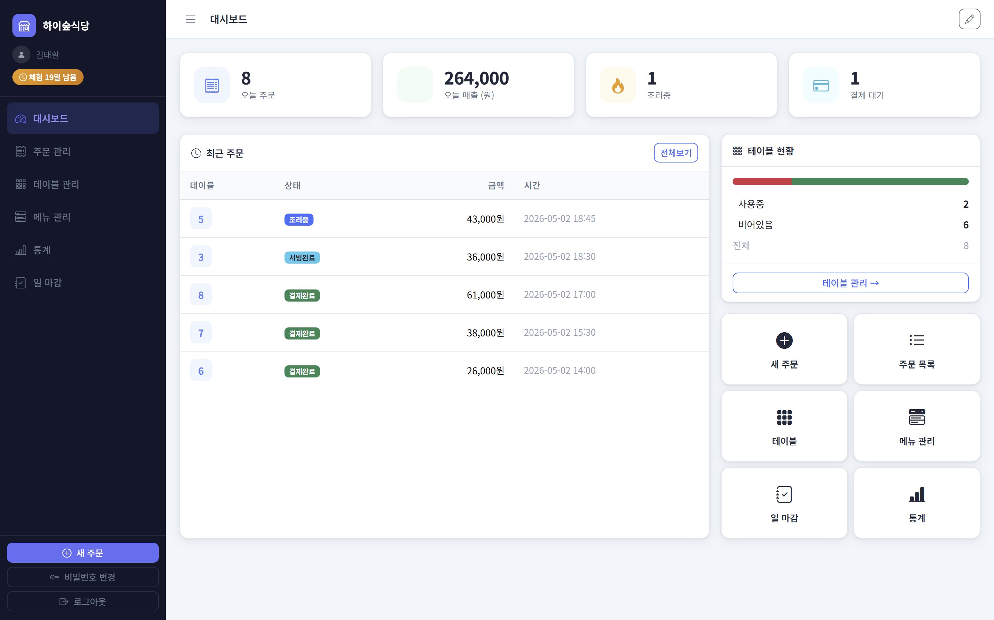Click the 2026-05-02 18:45 timestamp
994x620 pixels.
(560, 218)
